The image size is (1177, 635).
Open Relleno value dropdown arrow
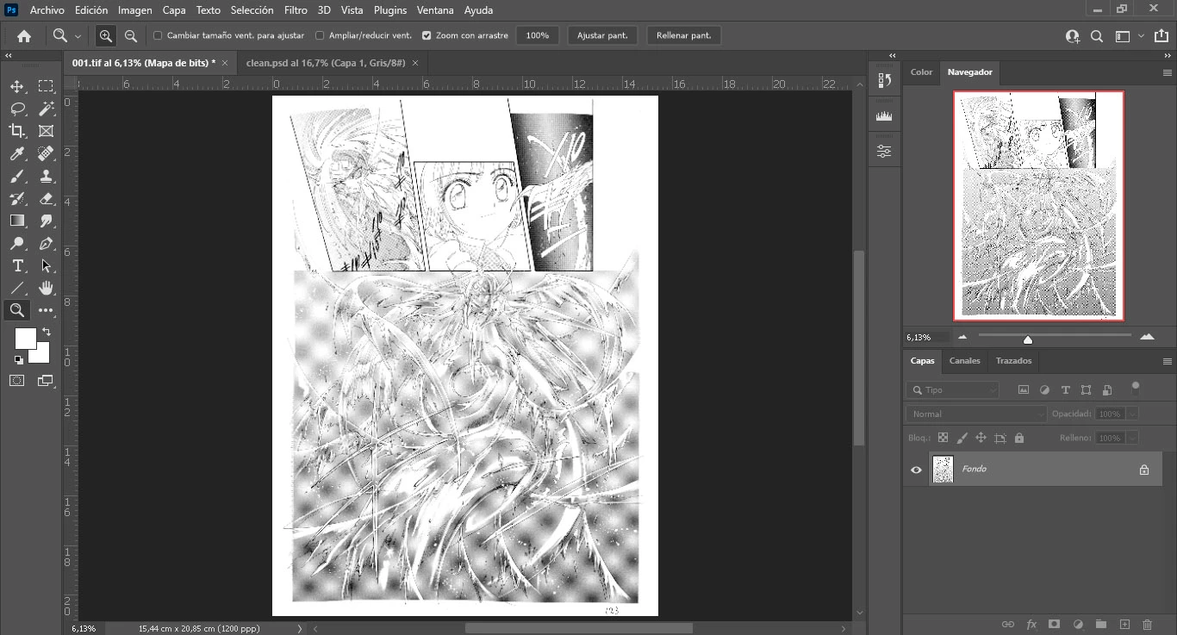click(1132, 438)
